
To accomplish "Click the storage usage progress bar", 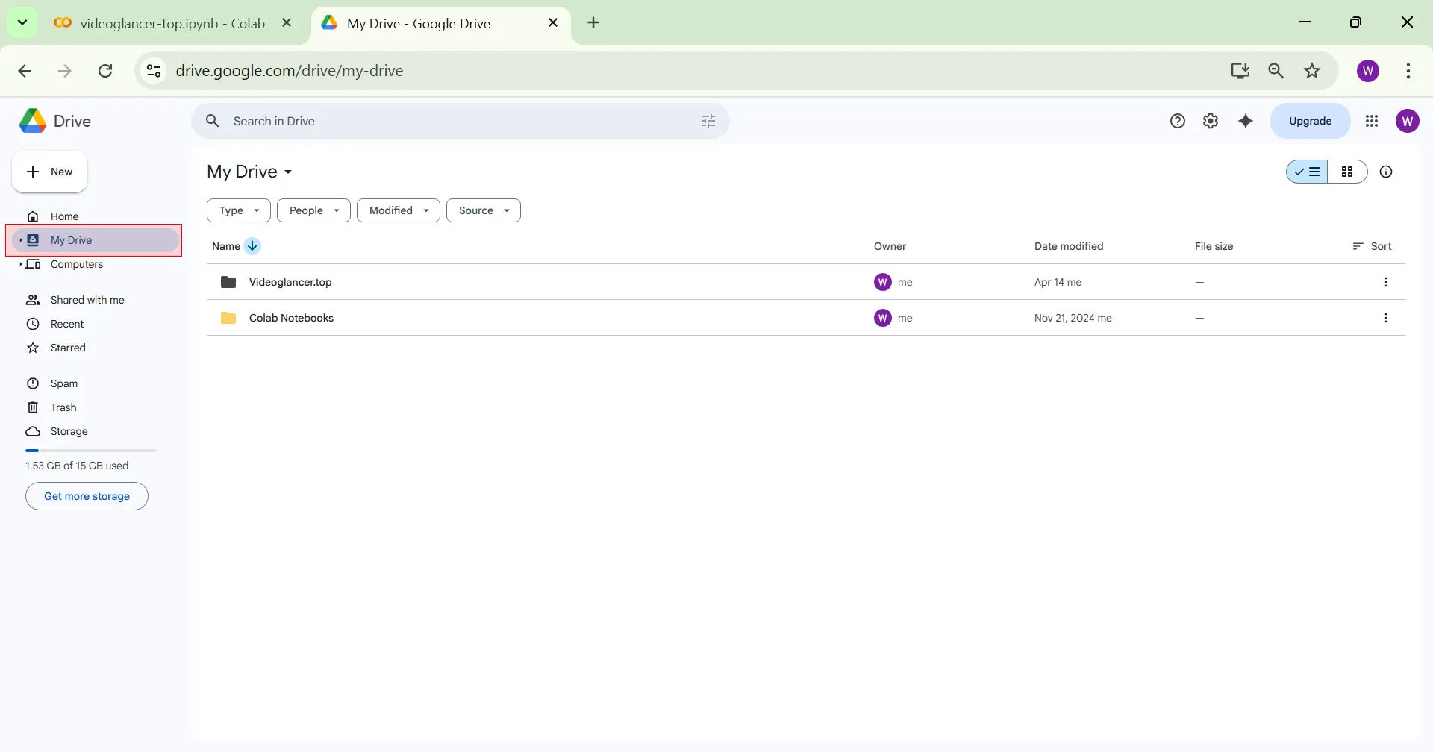I will click(x=90, y=451).
